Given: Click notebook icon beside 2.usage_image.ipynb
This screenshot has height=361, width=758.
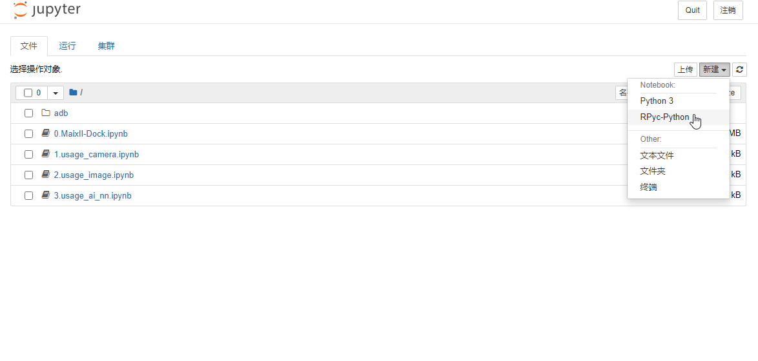Looking at the screenshot, I should click(x=46, y=175).
